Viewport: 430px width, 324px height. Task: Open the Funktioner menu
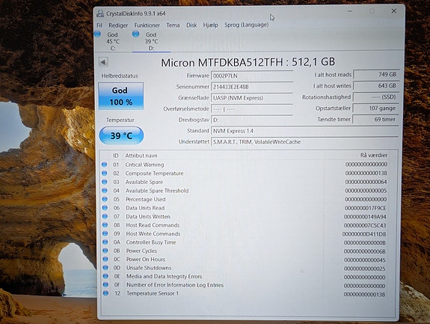[147, 25]
